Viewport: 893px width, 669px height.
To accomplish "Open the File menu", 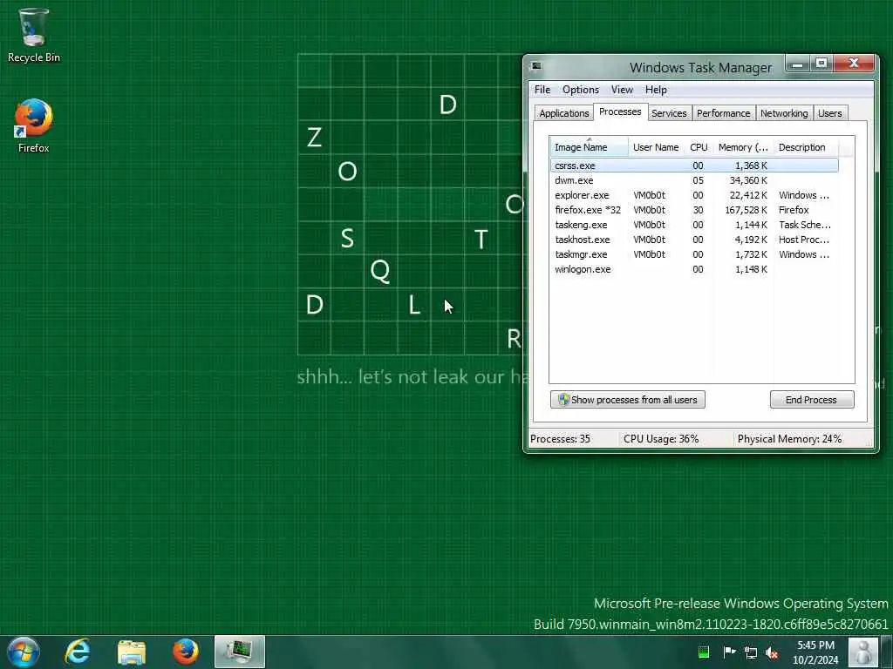I will 542,90.
